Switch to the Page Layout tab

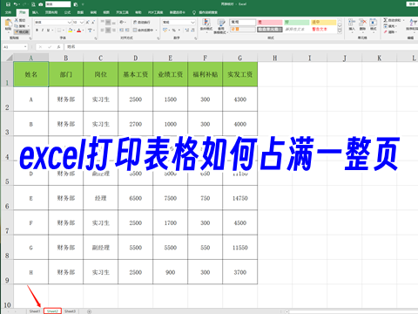click(x=51, y=12)
